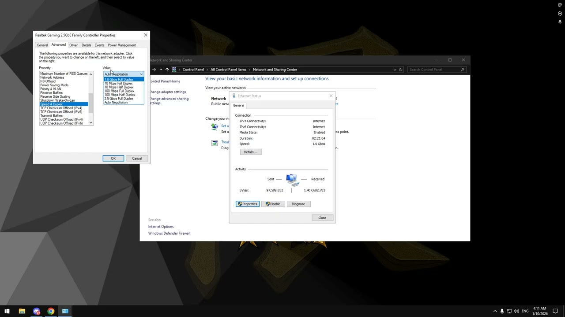Open the notification center icon
This screenshot has width=565, height=317.
coord(555,311)
